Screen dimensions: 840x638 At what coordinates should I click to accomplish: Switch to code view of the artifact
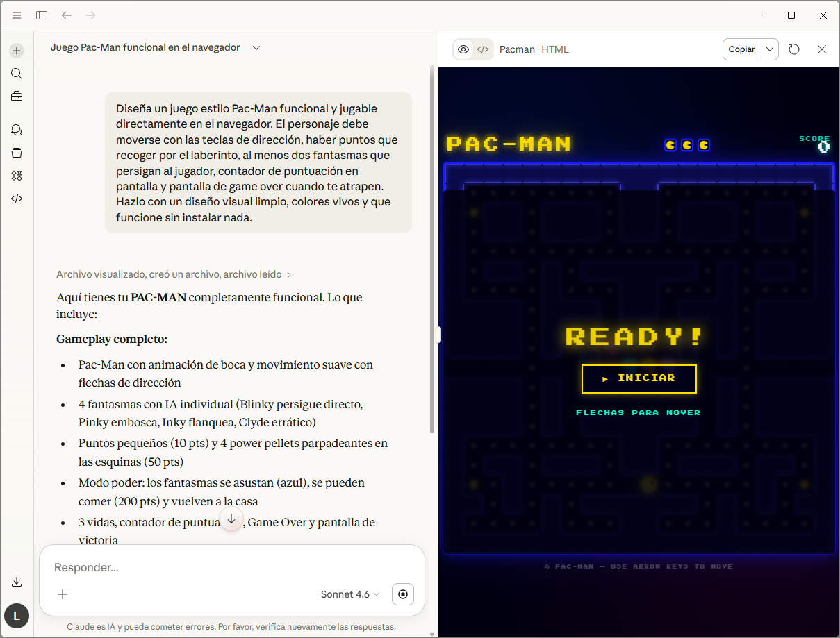pyautogui.click(x=482, y=49)
